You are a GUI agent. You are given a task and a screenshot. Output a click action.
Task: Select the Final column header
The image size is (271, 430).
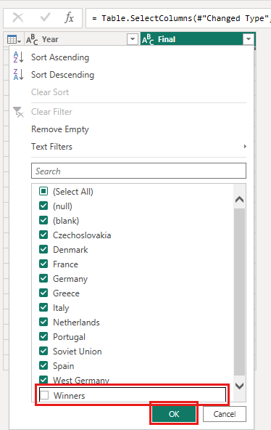tap(198, 39)
